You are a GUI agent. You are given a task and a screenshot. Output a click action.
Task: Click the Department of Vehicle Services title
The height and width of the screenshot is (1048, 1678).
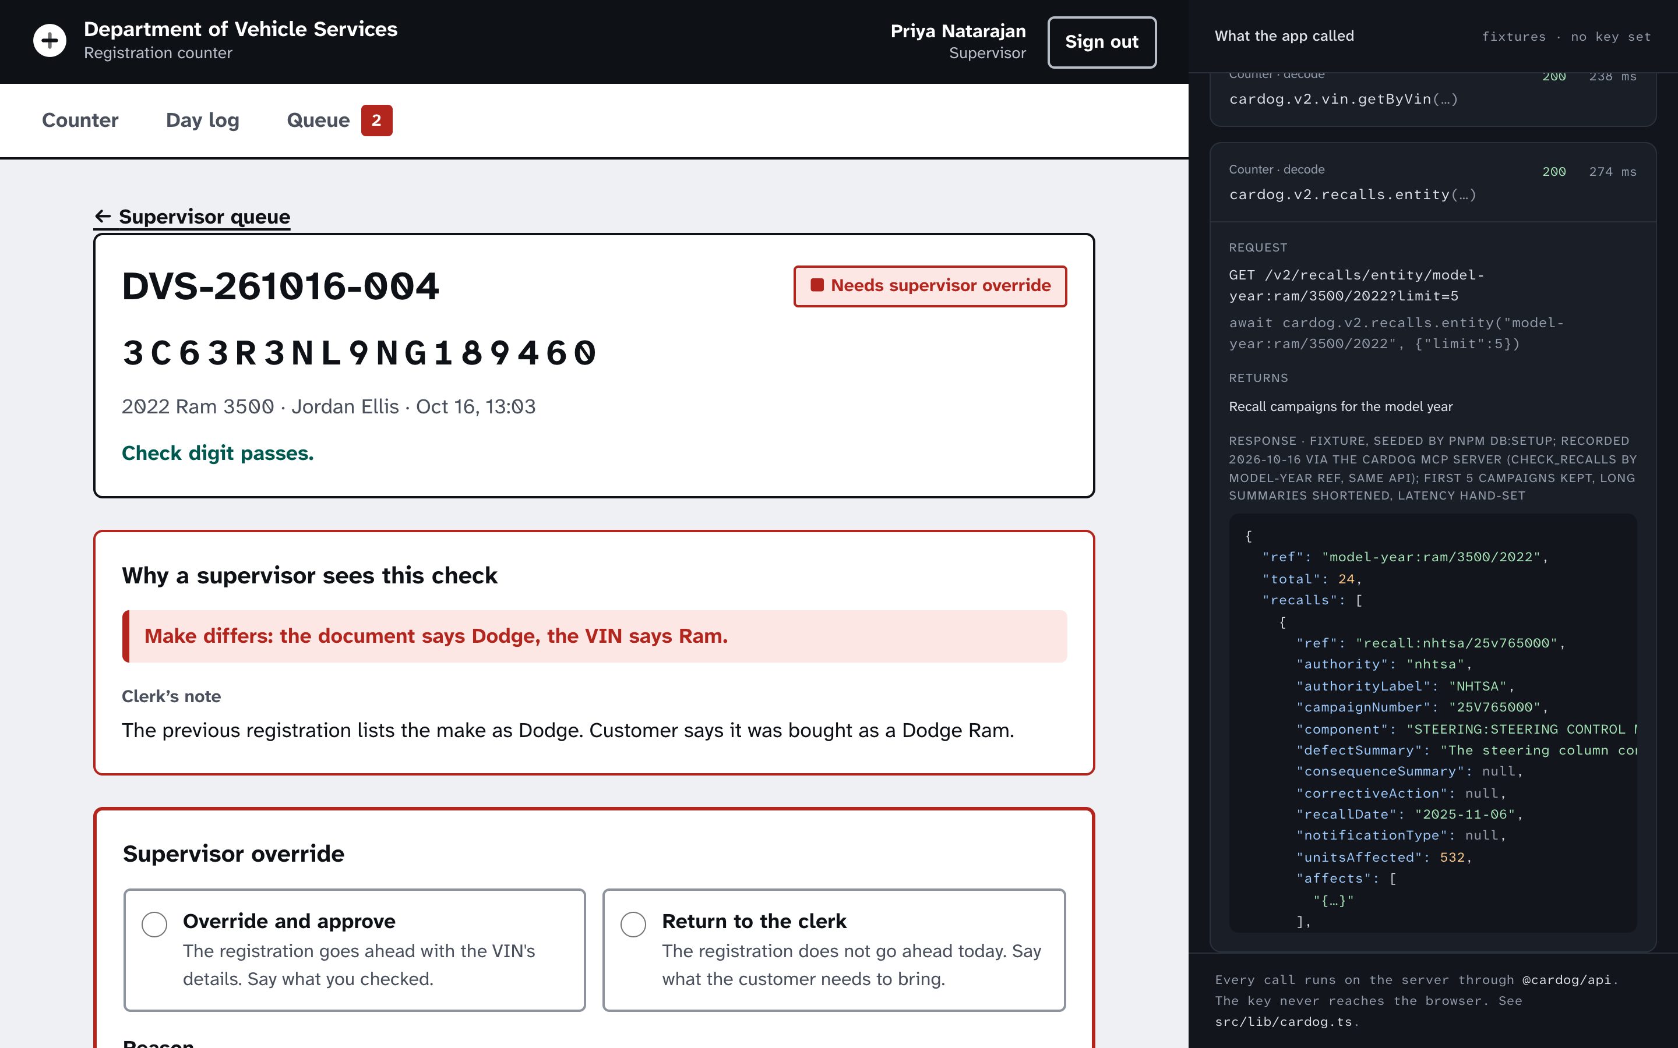(241, 29)
